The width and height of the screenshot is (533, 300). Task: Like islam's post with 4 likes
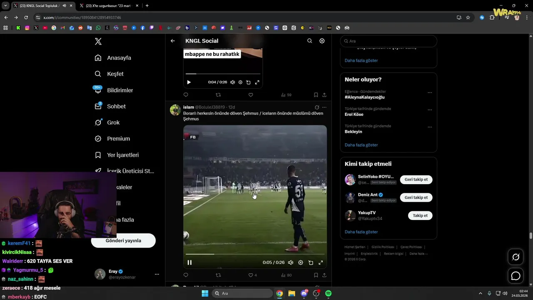pos(252,275)
